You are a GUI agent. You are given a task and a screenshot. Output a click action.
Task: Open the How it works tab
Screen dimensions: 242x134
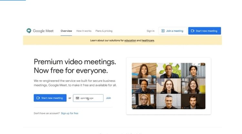pos(84,31)
